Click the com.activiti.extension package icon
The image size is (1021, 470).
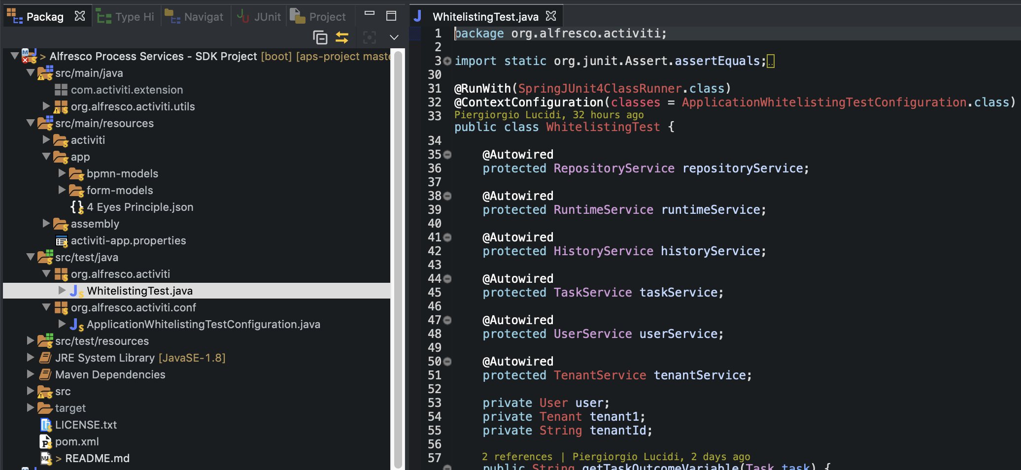coord(61,90)
